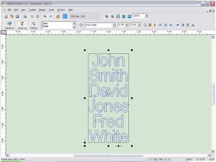This screenshot has width=216, height=162.
Task: Open the Create menu
Action: [x=32, y=10]
